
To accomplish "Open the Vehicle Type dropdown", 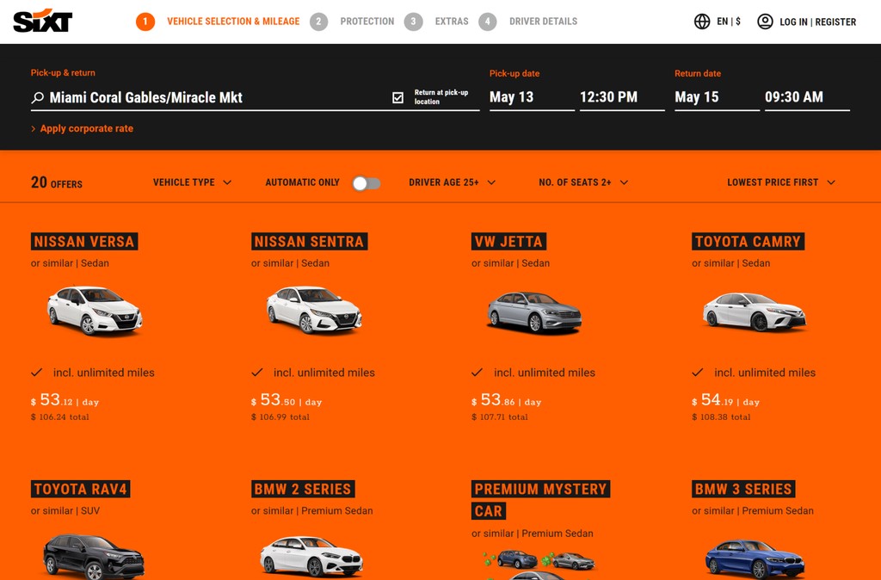I will click(x=192, y=182).
